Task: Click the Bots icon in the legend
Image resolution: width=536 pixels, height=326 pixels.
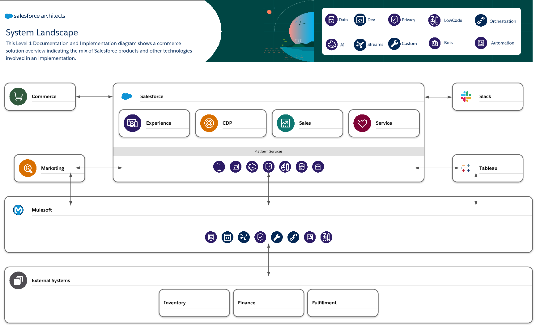Action: tap(435, 43)
